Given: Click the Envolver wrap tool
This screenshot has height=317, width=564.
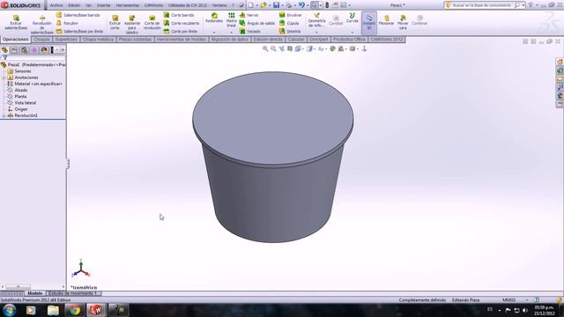Looking at the screenshot, I should [x=291, y=15].
